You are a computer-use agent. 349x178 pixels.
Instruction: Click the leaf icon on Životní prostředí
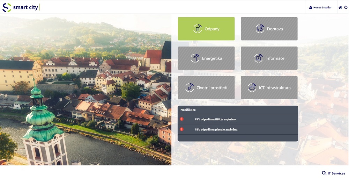click(x=190, y=88)
